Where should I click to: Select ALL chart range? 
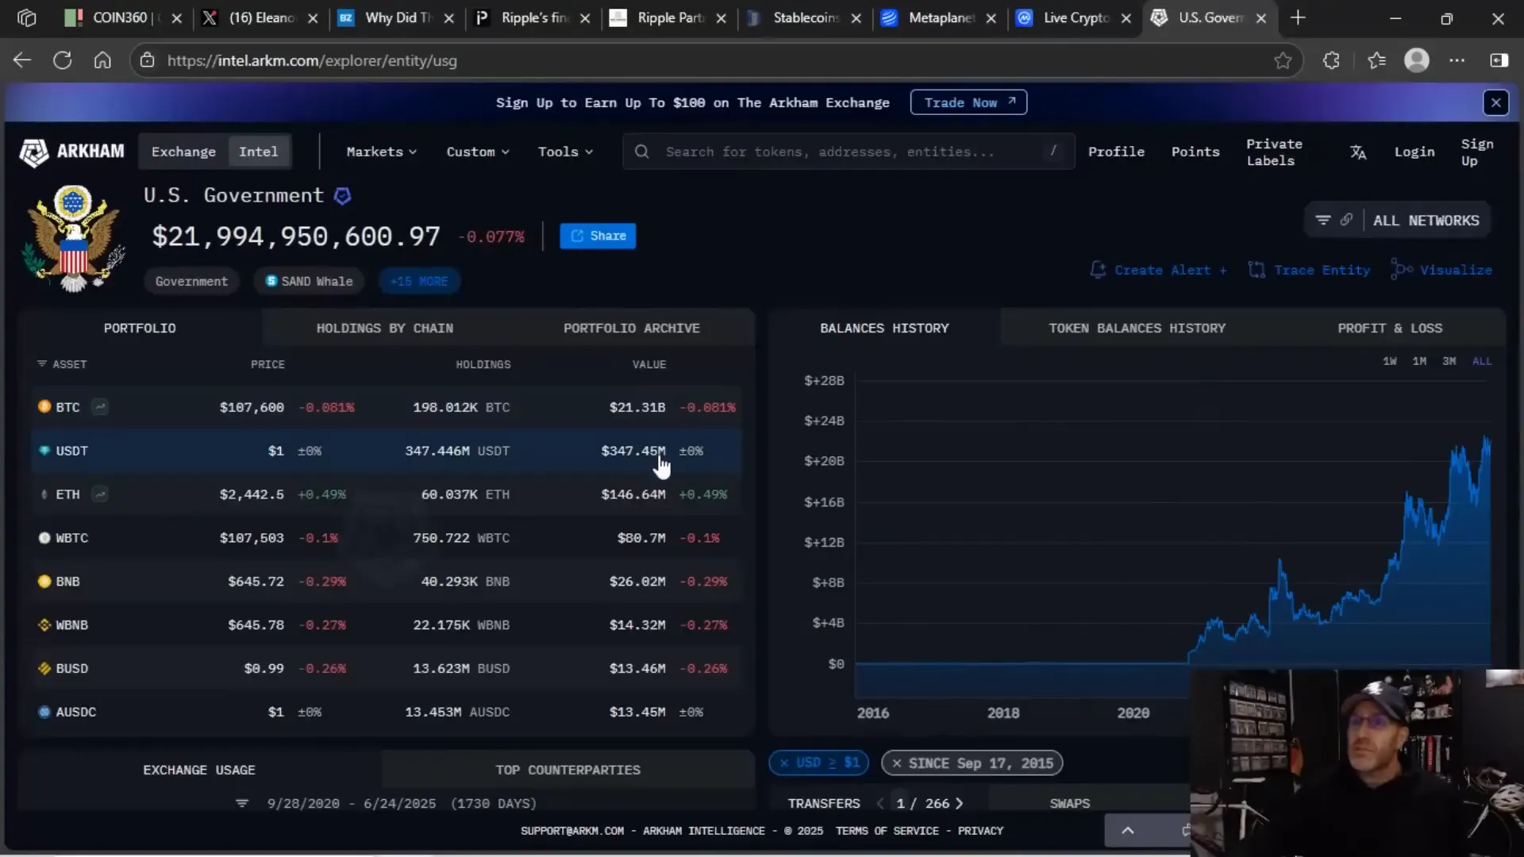pyautogui.click(x=1482, y=361)
